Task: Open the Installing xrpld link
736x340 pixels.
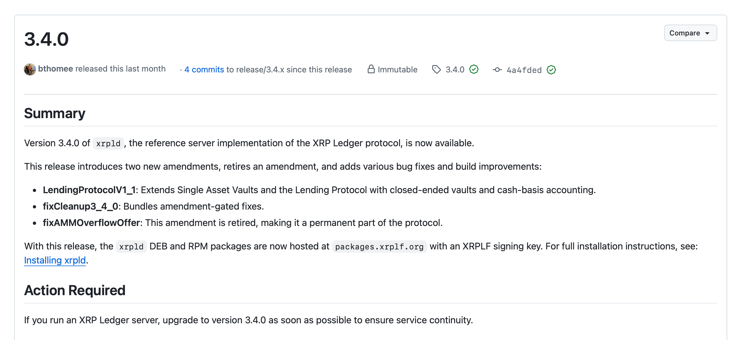Action: pos(55,260)
